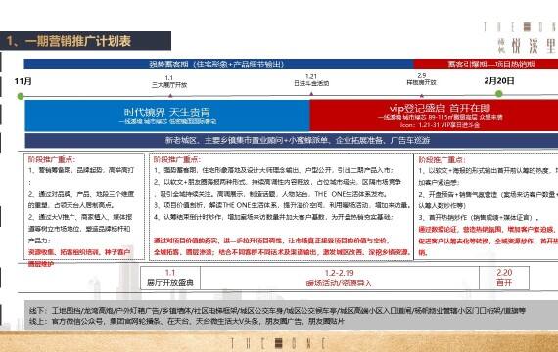The image size is (558, 352).
Task: Select the 1.1 展厅开放盛典 table cell
Action: [x=170, y=278]
